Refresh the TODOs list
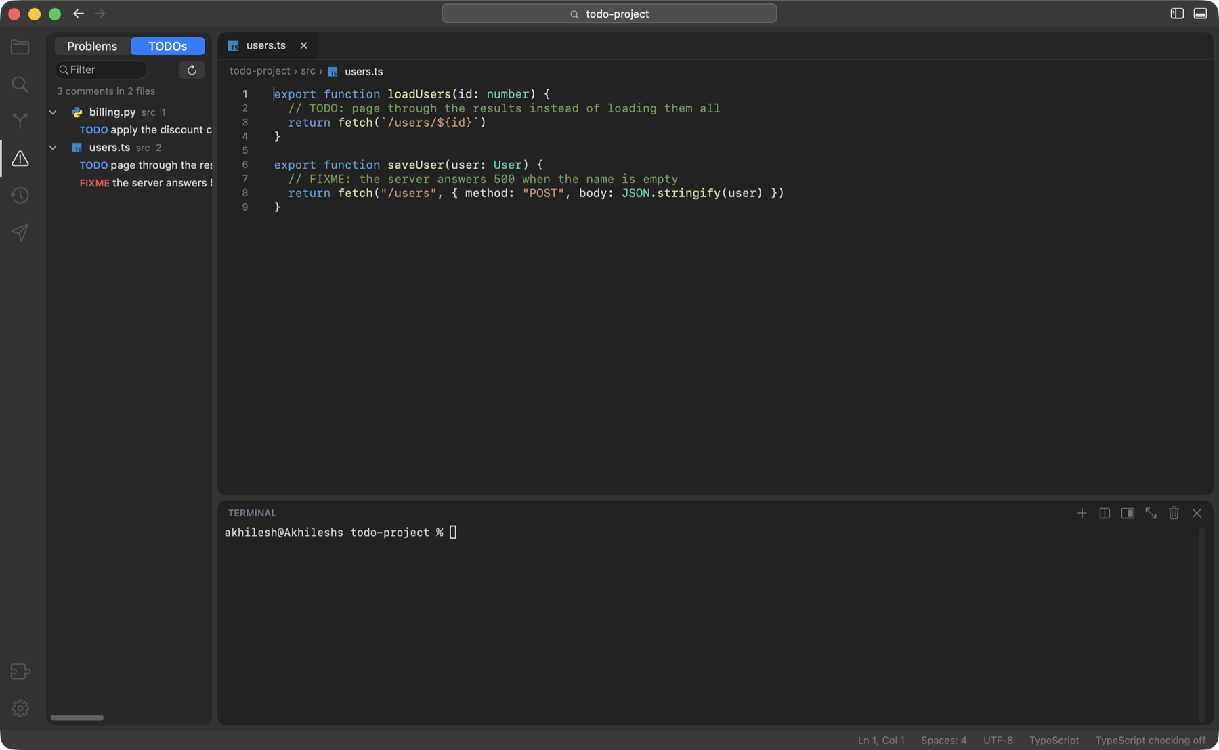 click(x=192, y=70)
